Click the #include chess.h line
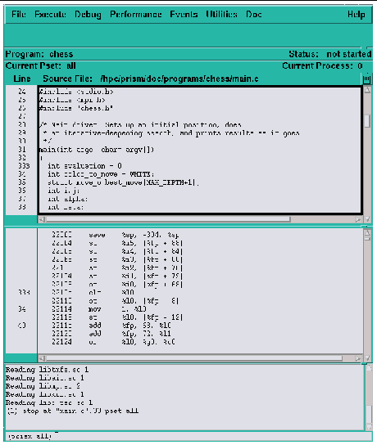This screenshot has height=445, width=377. click(x=76, y=108)
